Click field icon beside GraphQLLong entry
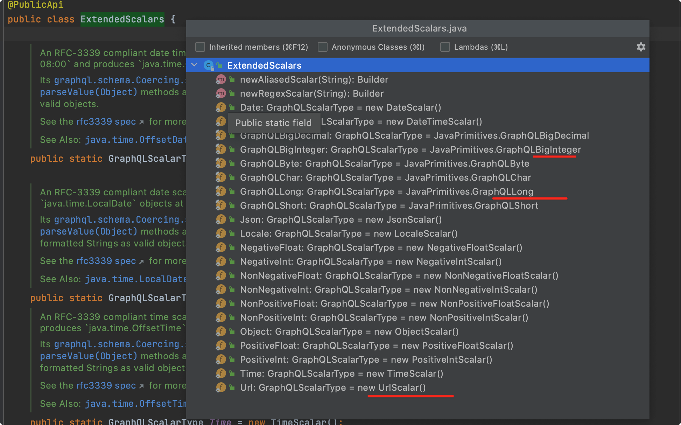 221,191
